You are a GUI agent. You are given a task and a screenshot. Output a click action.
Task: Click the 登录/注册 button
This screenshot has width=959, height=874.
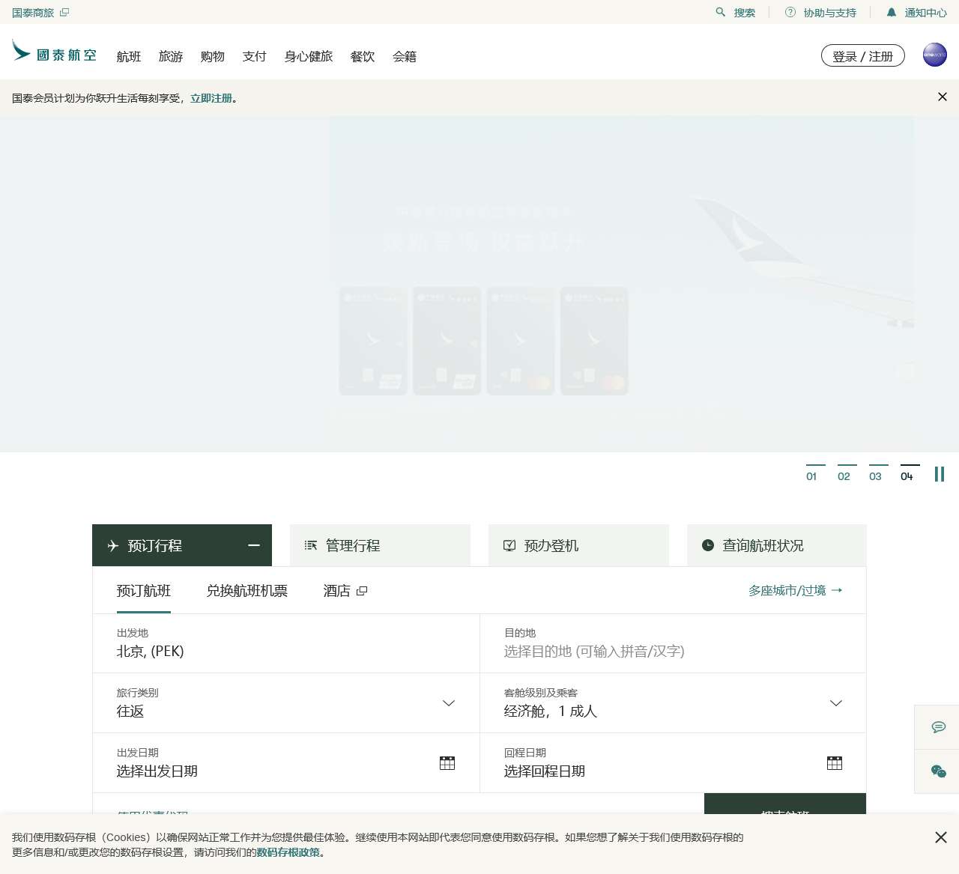pyautogui.click(x=862, y=55)
